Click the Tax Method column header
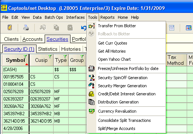 [176, 60]
